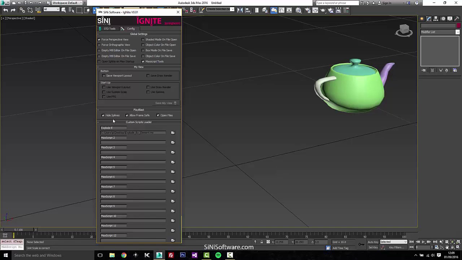
Task: Open the Material Editor
Action: [298, 10]
